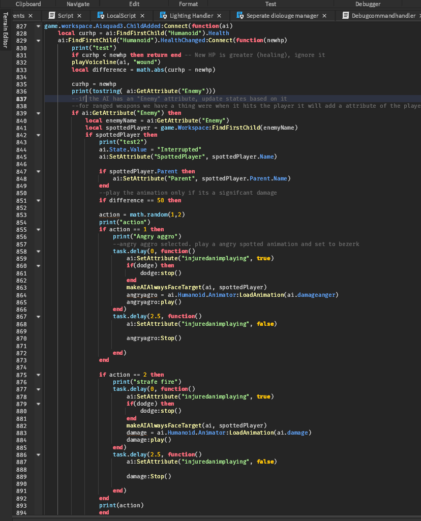This screenshot has height=521, width=421.
Task: Click line number 894 in the gutter
Action: tap(21, 513)
